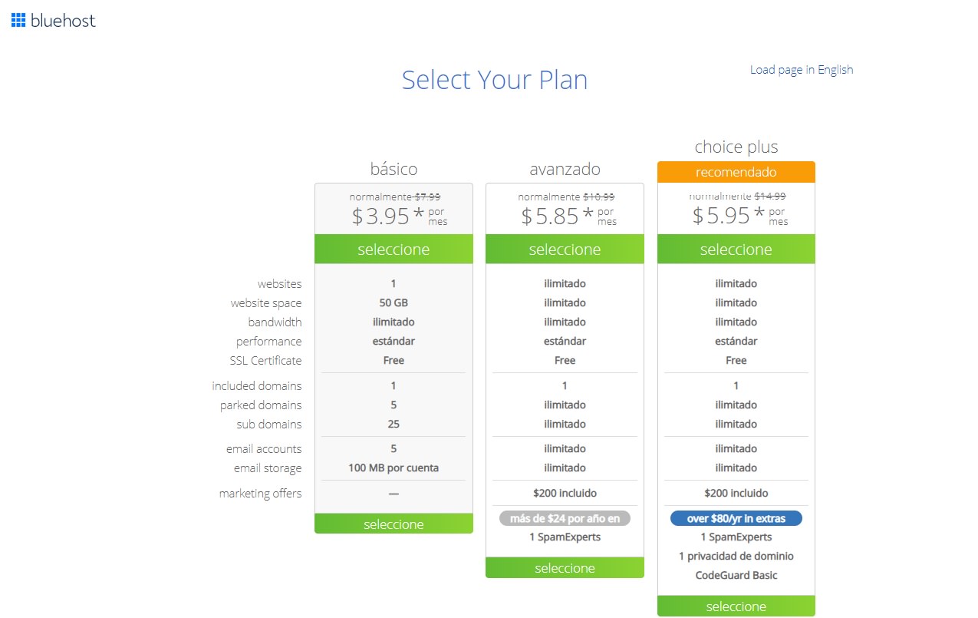
Task: Select the avanzado plan using top button
Action: pyautogui.click(x=565, y=250)
